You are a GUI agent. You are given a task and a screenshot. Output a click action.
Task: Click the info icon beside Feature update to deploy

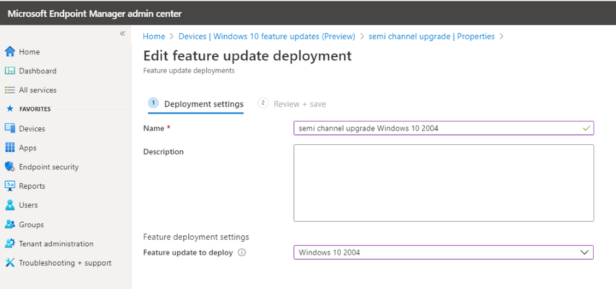tap(242, 253)
